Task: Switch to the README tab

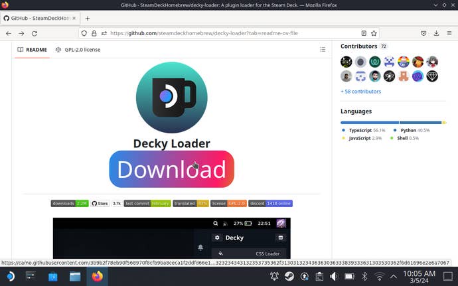Action: (32, 50)
